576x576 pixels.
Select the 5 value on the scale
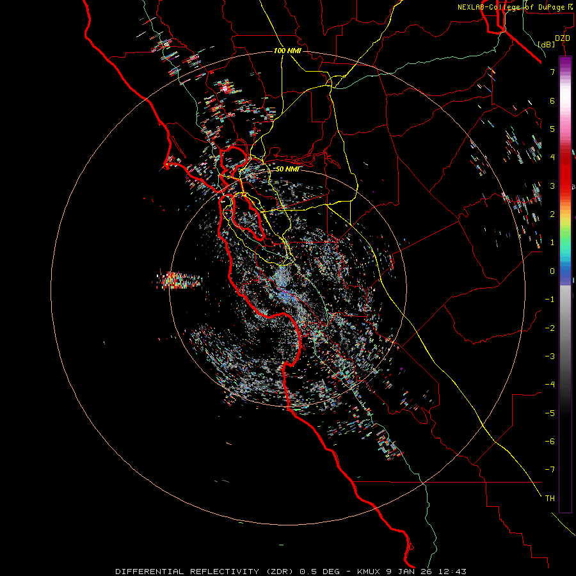click(552, 129)
